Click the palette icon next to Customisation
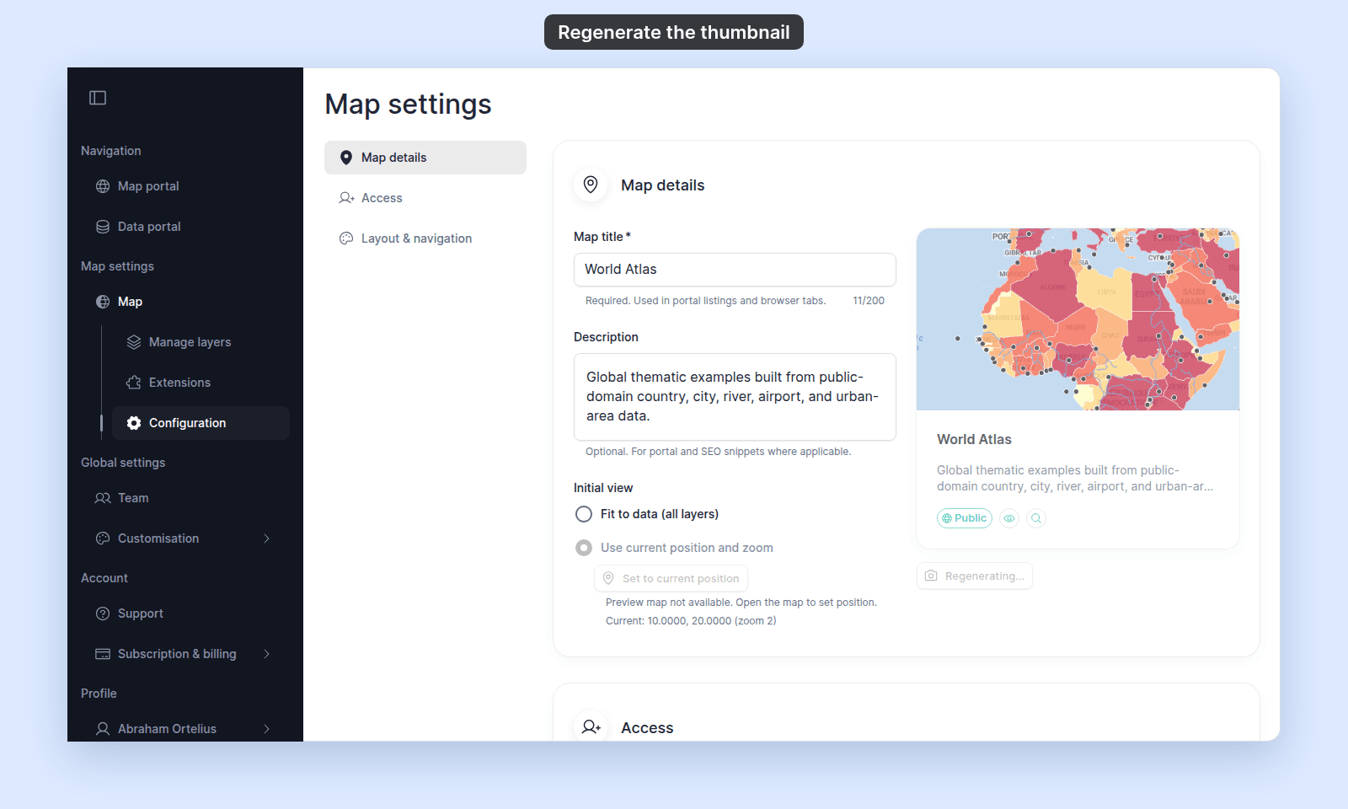The width and height of the screenshot is (1348, 809). pyautogui.click(x=103, y=538)
